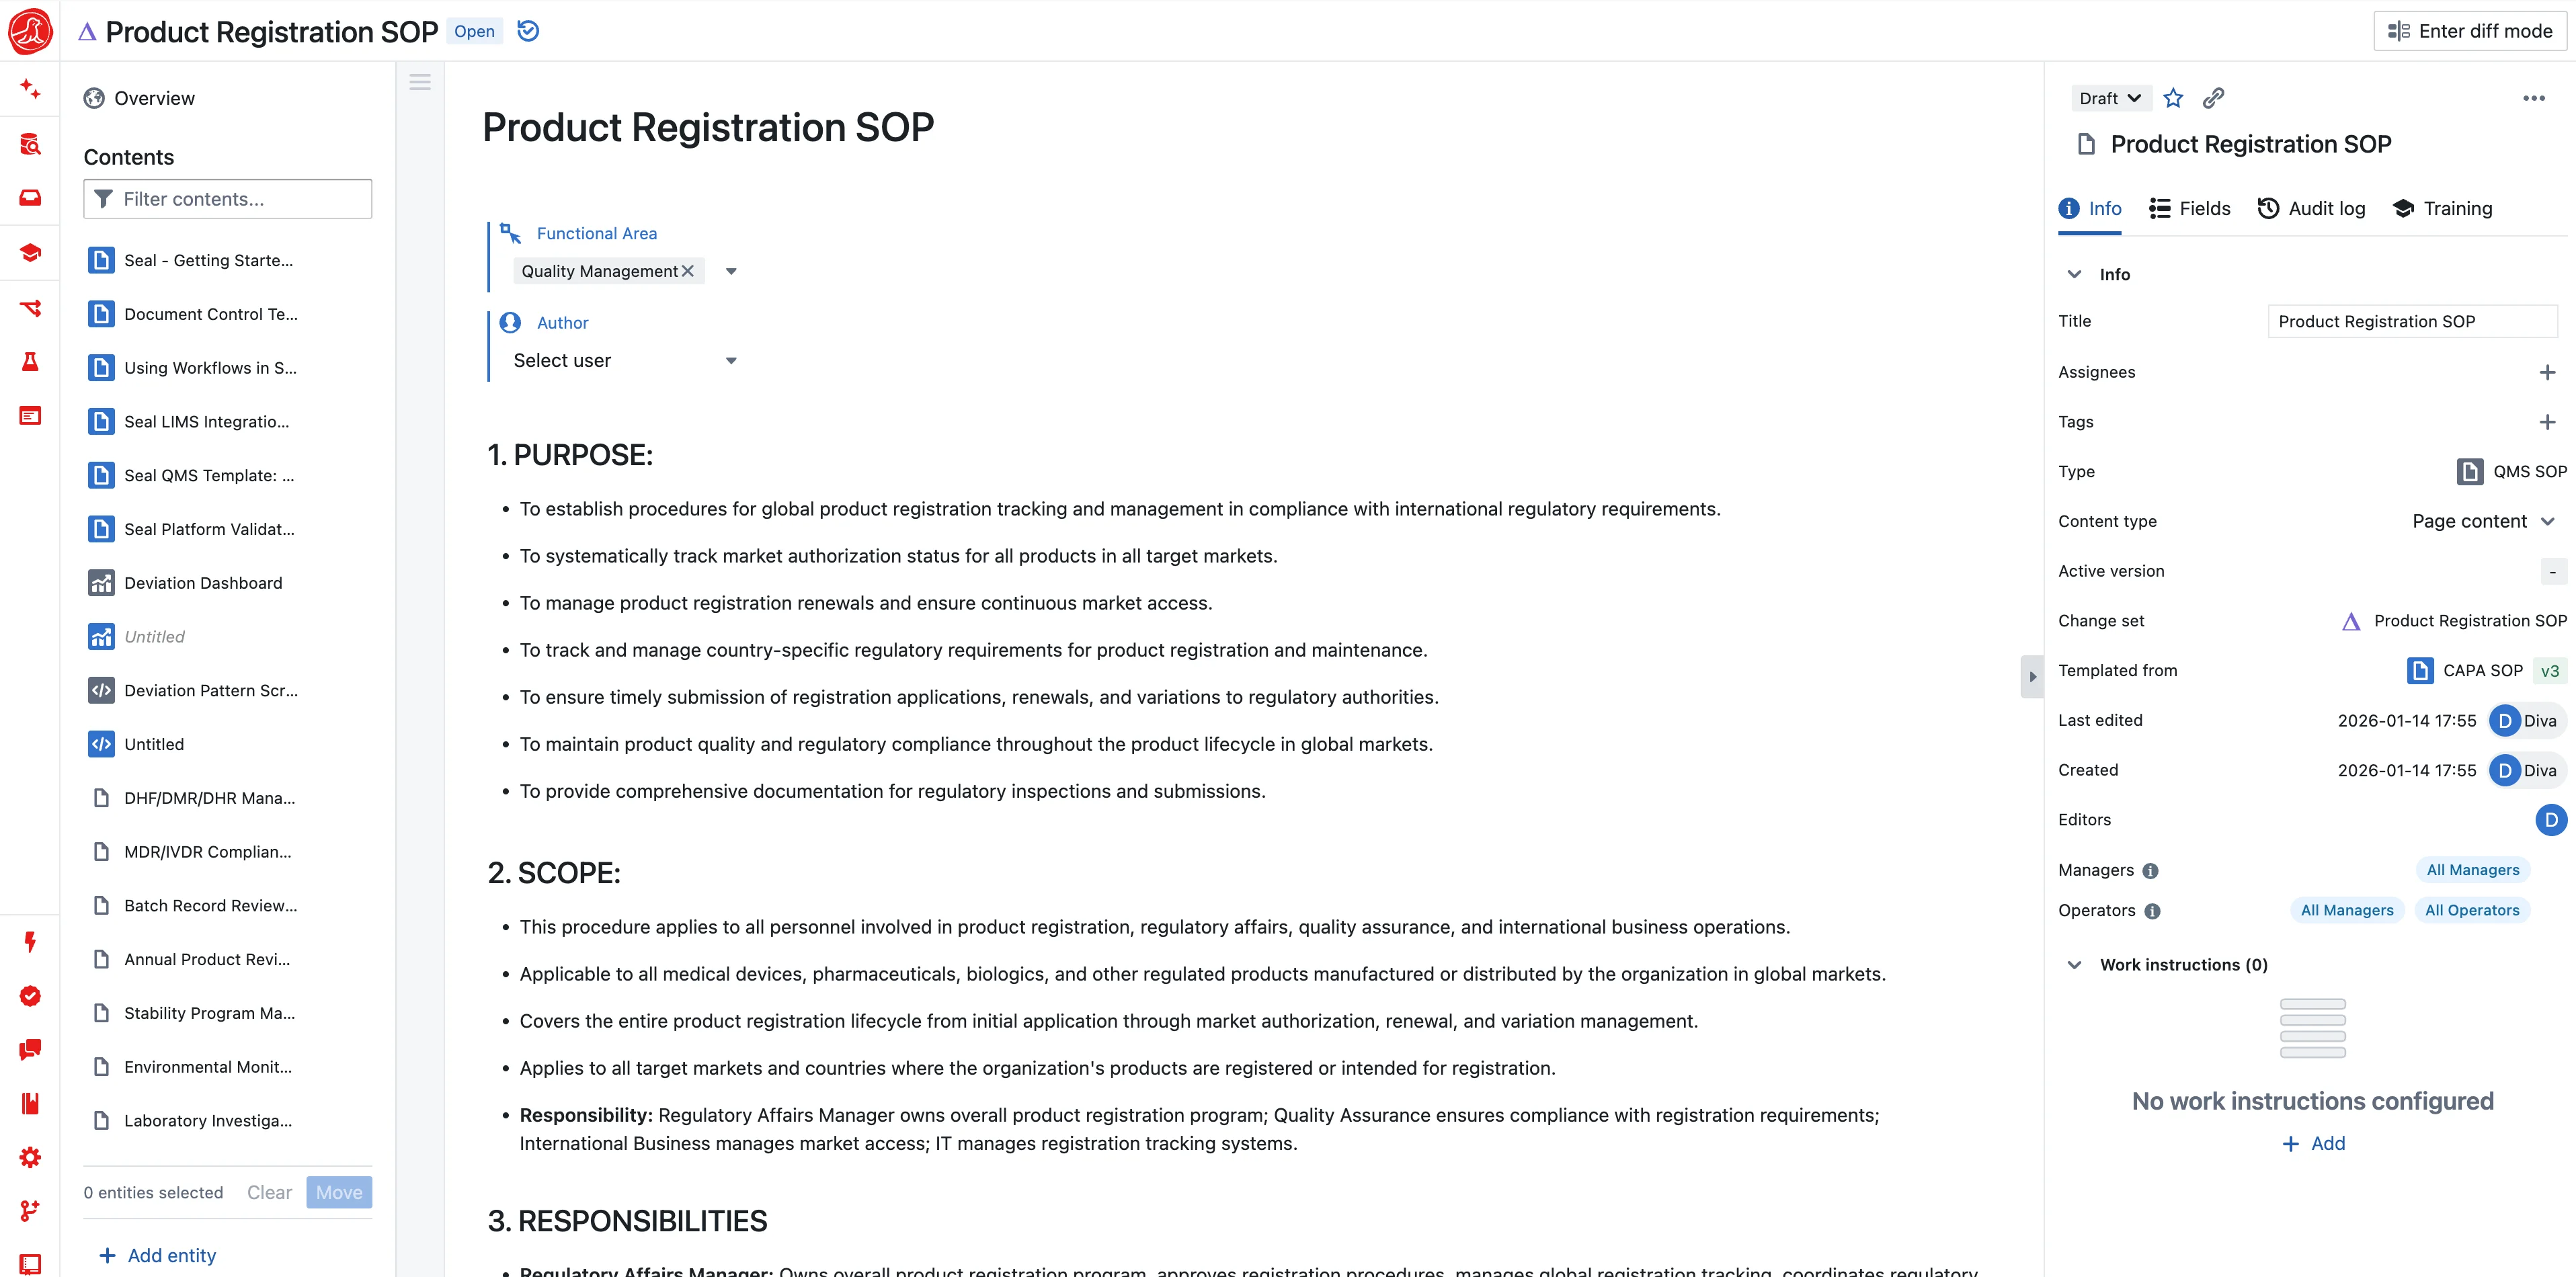The width and height of the screenshot is (2576, 1277).
Task: Remove the Quality Management tag
Action: click(688, 271)
